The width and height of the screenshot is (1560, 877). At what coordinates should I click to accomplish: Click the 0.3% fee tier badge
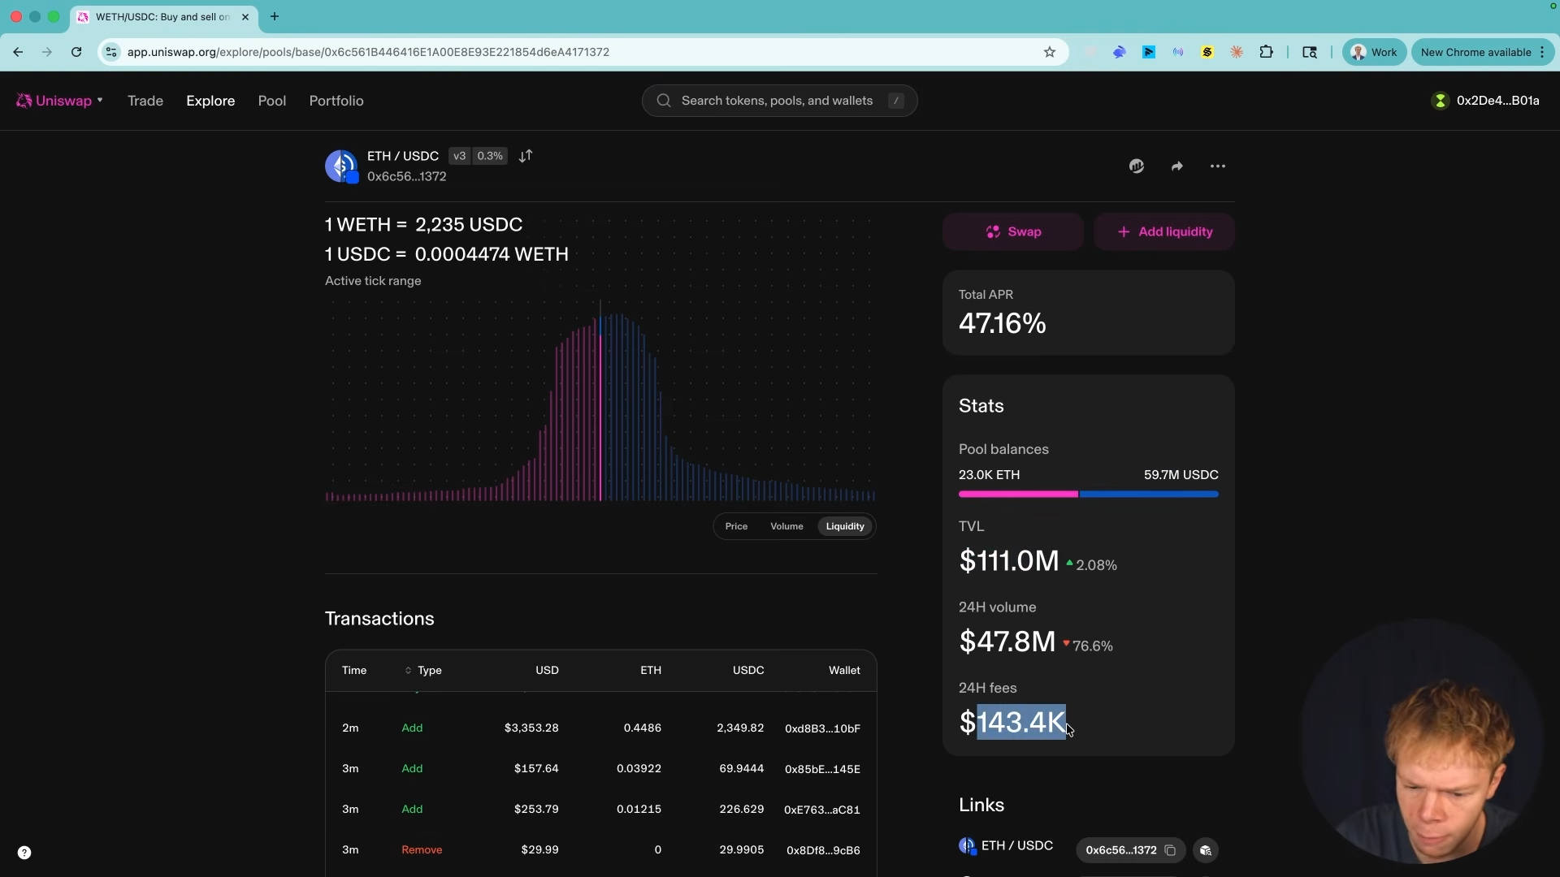490,156
